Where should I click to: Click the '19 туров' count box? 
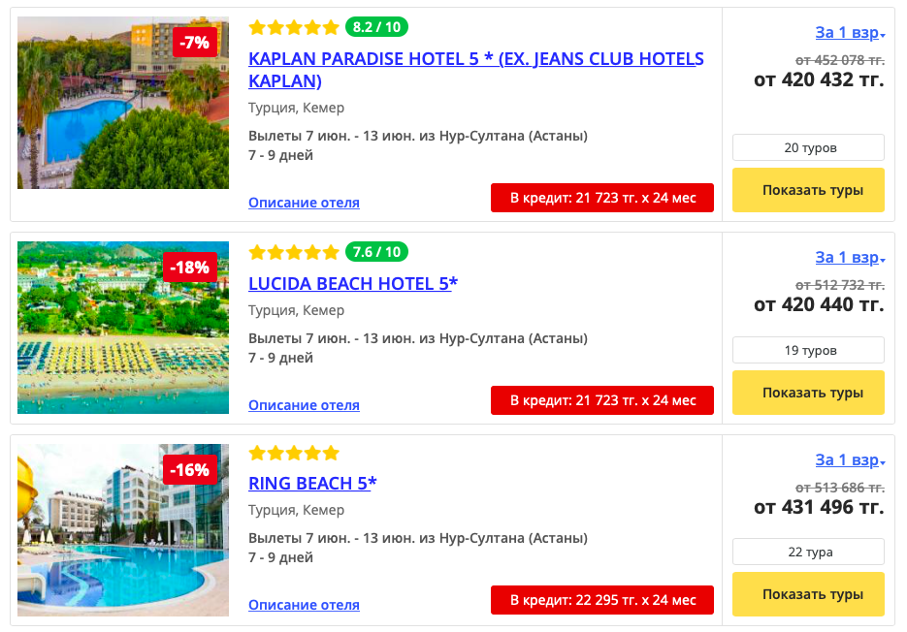click(808, 350)
